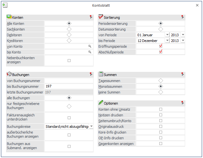The image size is (203, 158).
Task: Click the pin icon in Summen header
Action: pyautogui.click(x=182, y=75)
